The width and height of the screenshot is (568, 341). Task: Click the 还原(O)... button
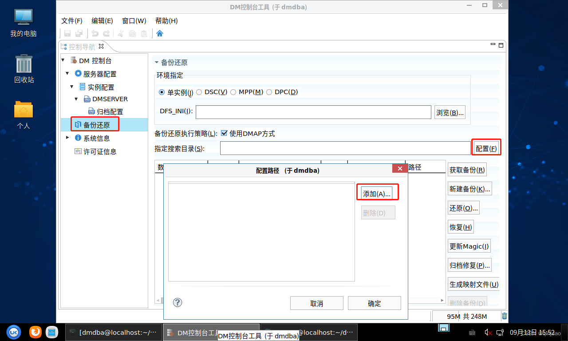click(x=464, y=208)
